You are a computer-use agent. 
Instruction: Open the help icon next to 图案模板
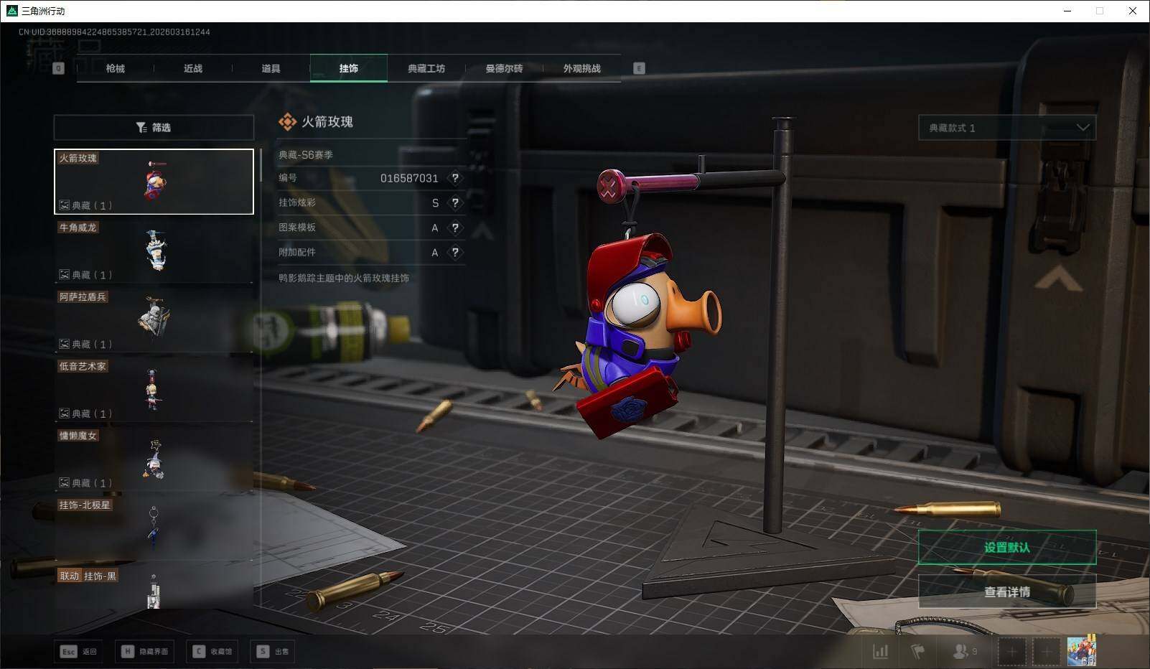pyautogui.click(x=454, y=228)
